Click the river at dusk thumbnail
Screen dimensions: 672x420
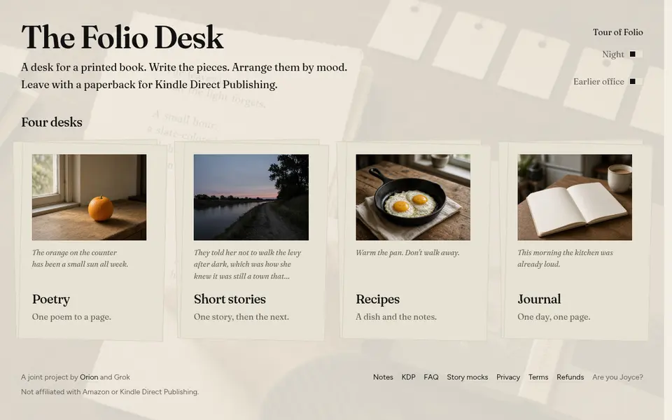click(251, 197)
